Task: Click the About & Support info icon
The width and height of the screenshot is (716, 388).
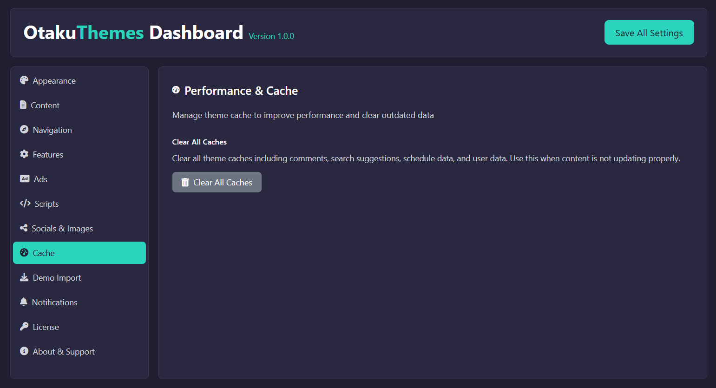Action: click(x=24, y=351)
